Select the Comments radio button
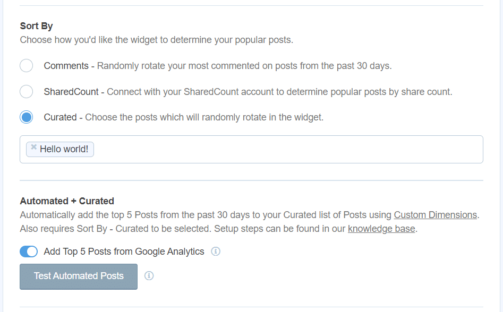The height and width of the screenshot is (312, 503). (26, 66)
